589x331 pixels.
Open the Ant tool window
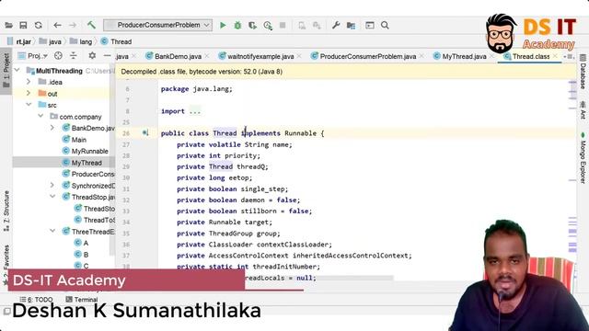[x=583, y=110]
